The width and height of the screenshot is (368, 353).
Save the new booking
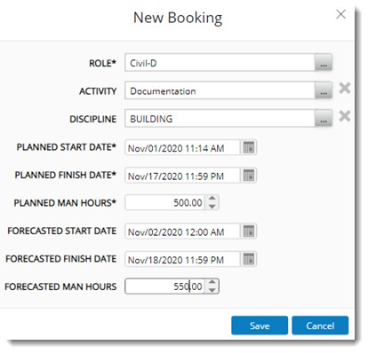point(260,326)
